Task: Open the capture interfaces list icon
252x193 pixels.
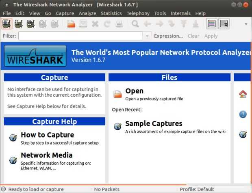Action: (x=7, y=24)
